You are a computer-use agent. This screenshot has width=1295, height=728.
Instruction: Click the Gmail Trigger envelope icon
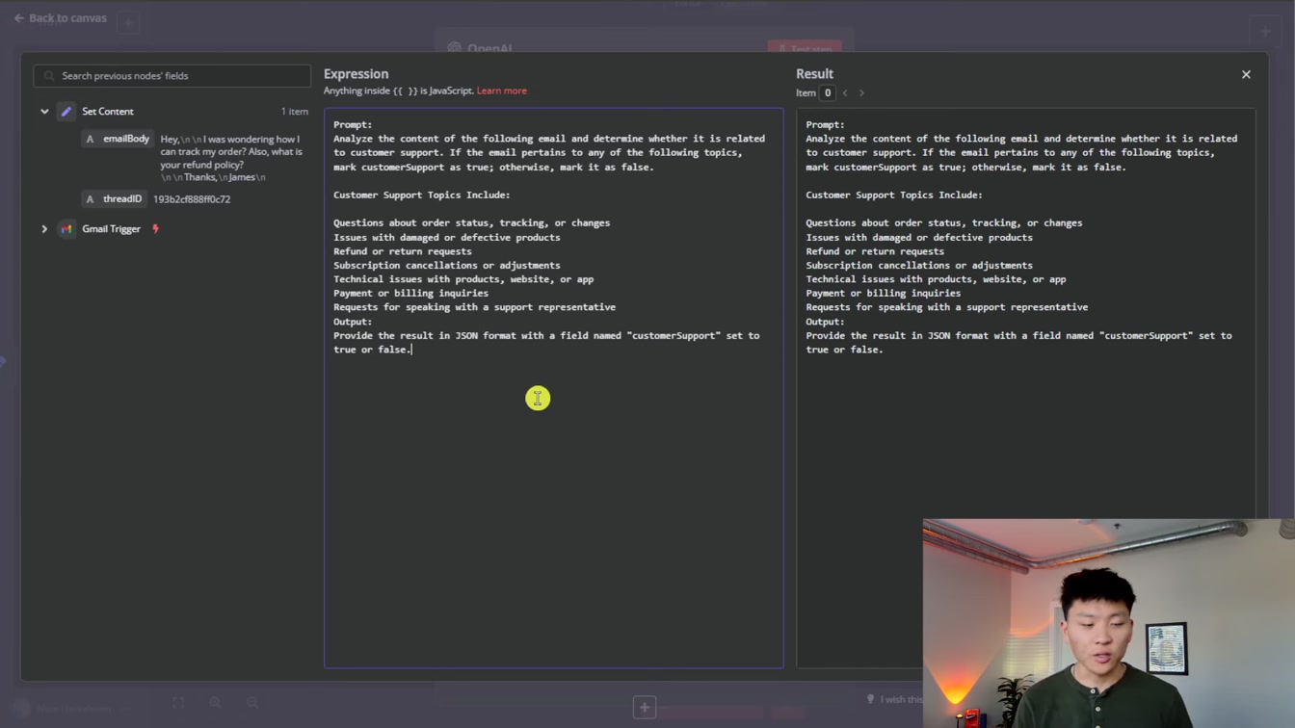[x=66, y=229]
